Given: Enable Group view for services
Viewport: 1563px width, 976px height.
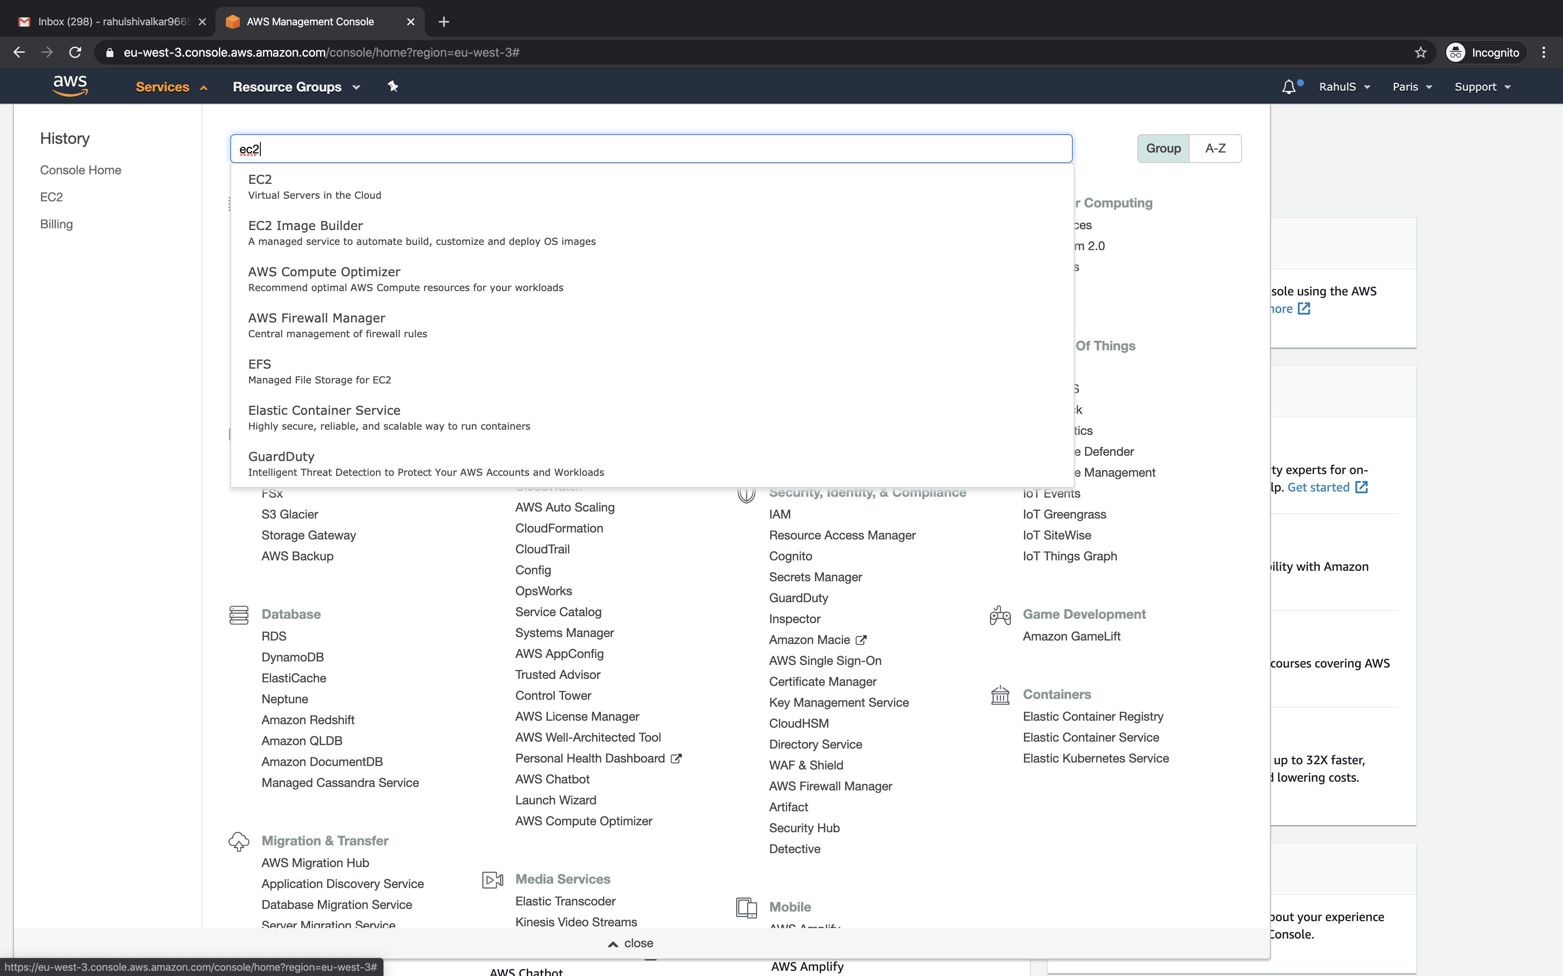Looking at the screenshot, I should click(x=1164, y=148).
